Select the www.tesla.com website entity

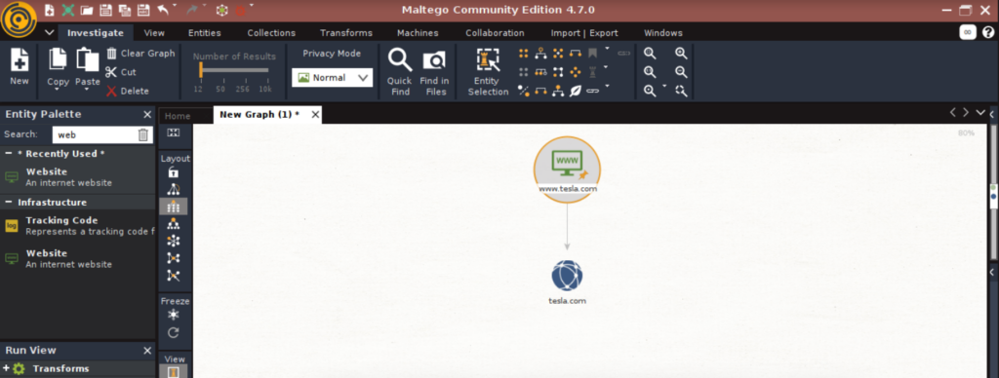(x=567, y=170)
